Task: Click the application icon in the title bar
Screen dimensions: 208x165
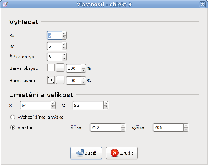Action: click(5, 4)
